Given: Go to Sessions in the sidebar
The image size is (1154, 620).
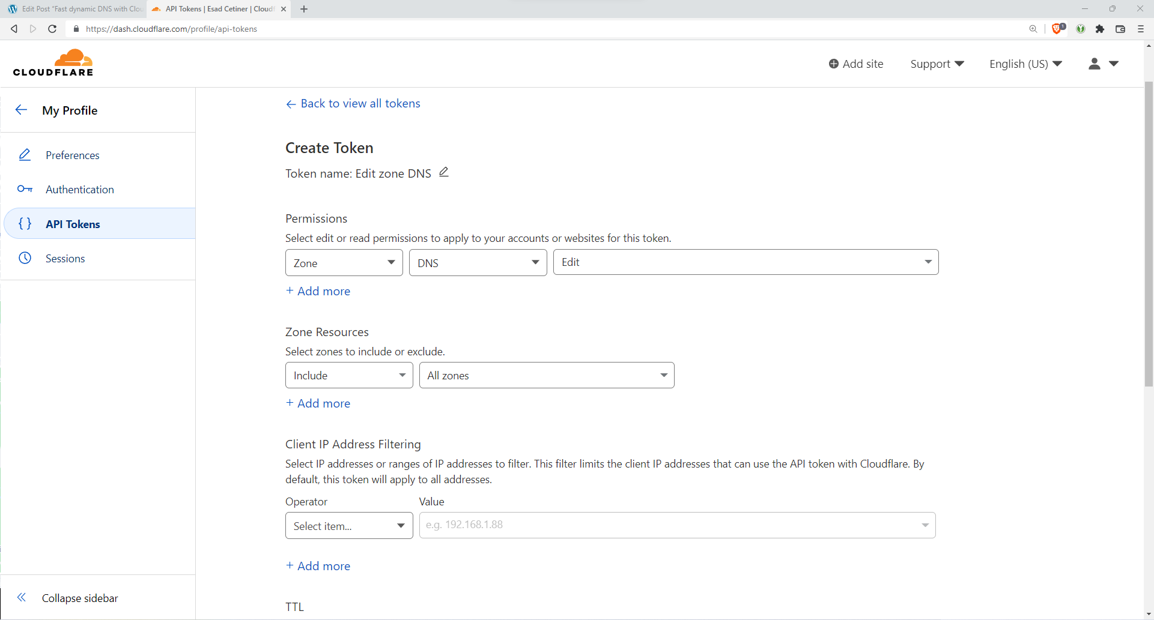Looking at the screenshot, I should point(65,258).
